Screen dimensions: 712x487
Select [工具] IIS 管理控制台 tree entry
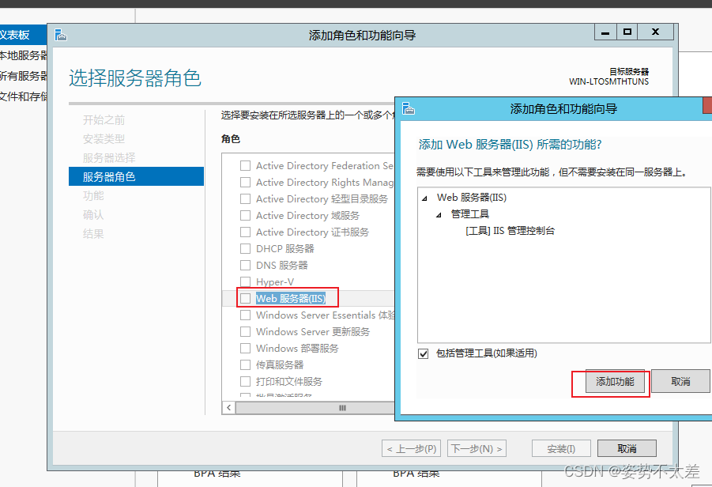[510, 231]
